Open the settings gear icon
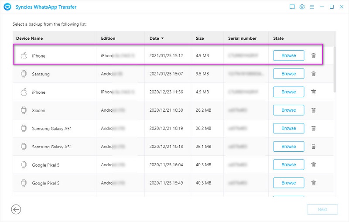The image size is (349, 222). click(x=302, y=7)
